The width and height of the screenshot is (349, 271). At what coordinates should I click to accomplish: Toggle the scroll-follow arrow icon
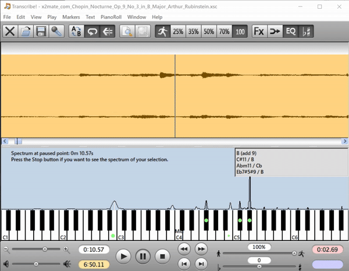(108, 31)
